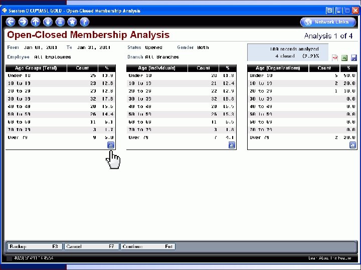
Task: Click the forward arrow navigation icon
Action: click(23, 22)
